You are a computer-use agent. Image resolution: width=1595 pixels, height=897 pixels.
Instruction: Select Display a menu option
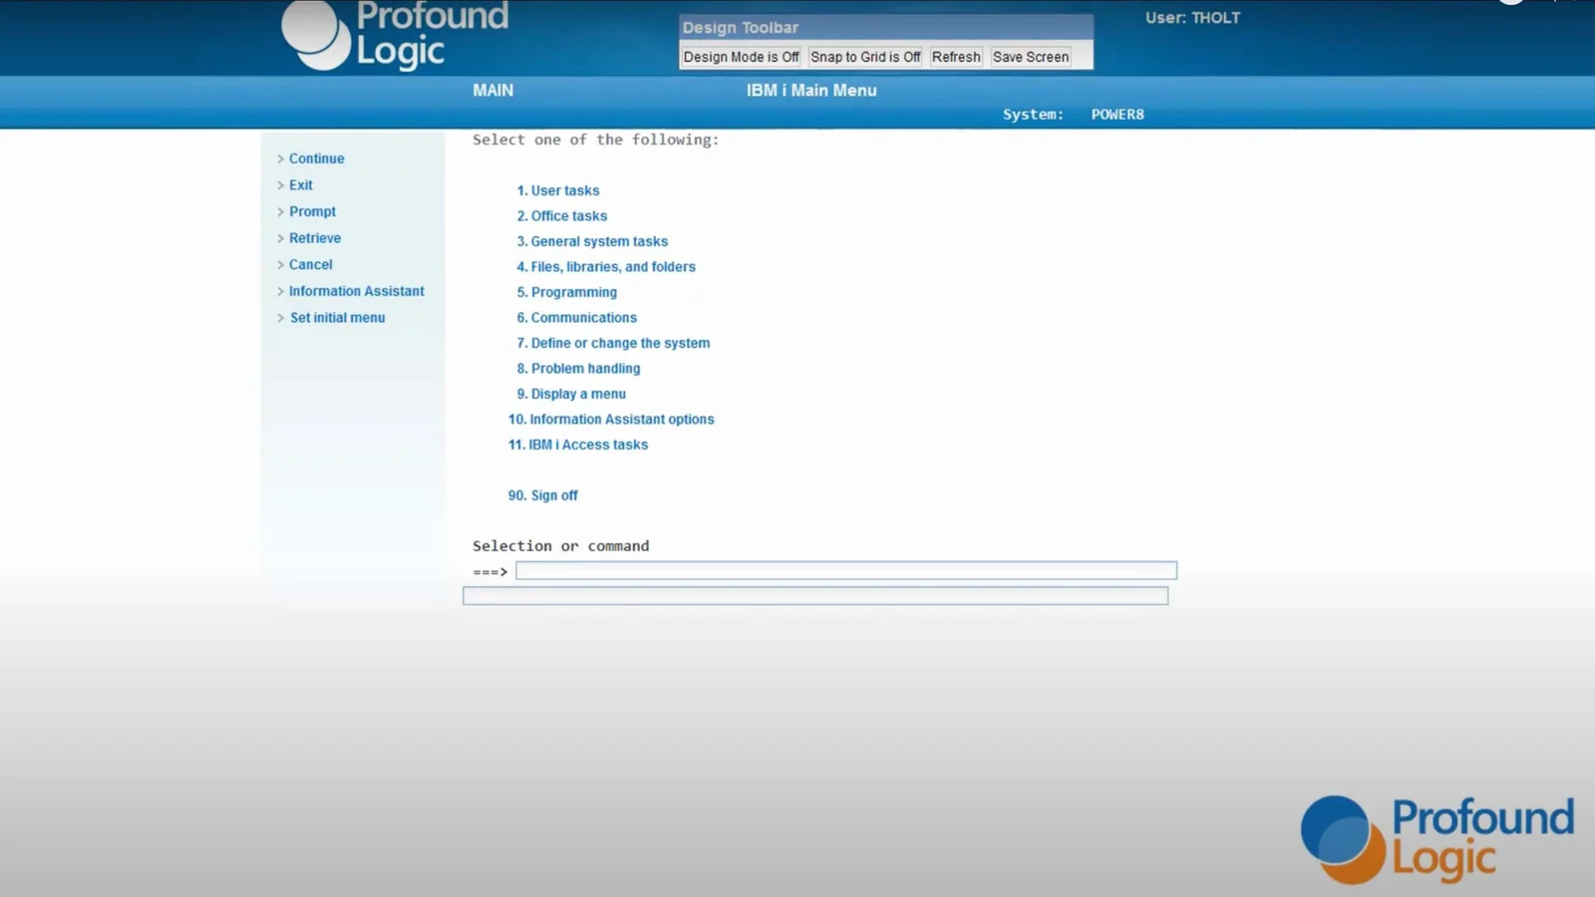571,394
